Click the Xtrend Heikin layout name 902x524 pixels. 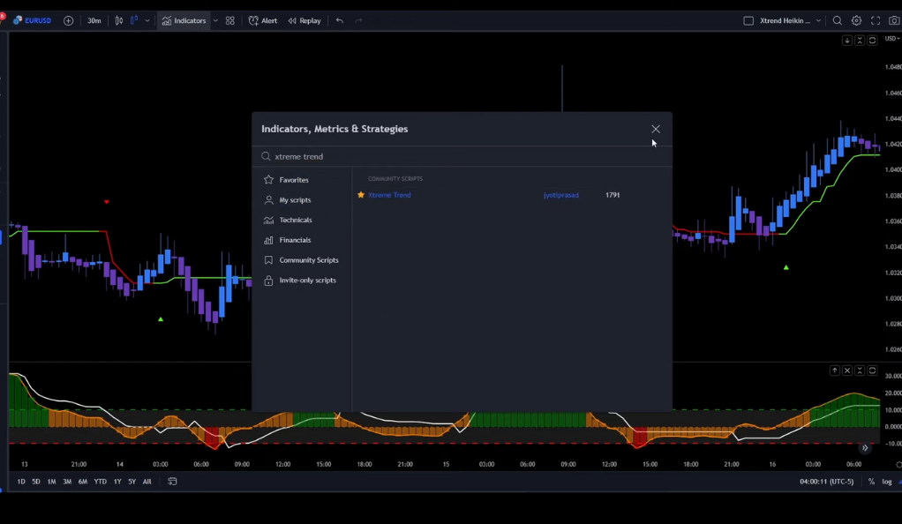pyautogui.click(x=785, y=20)
